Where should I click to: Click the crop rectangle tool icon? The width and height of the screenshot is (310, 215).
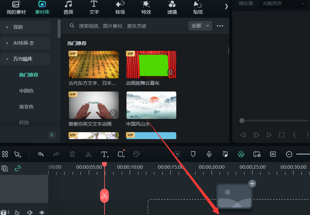[121, 154]
